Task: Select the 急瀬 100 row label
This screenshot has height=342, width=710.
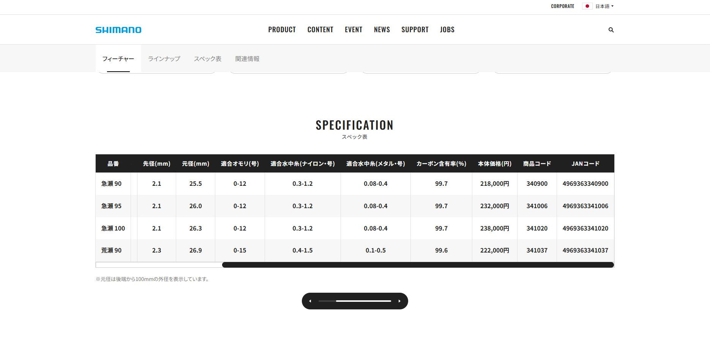Action: (x=113, y=228)
